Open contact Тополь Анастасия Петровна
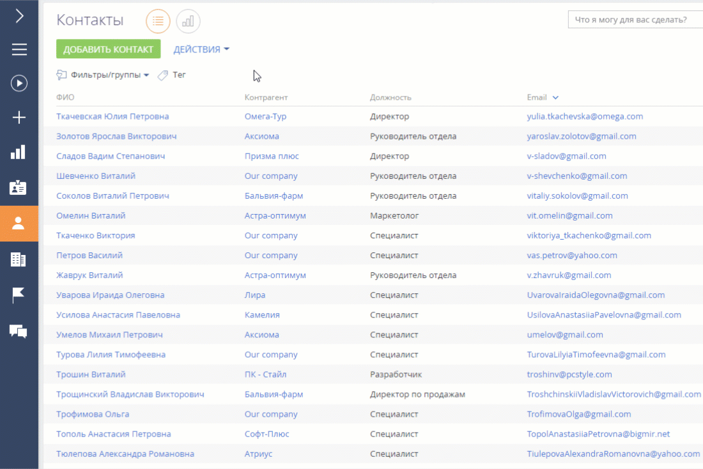 pos(113,434)
